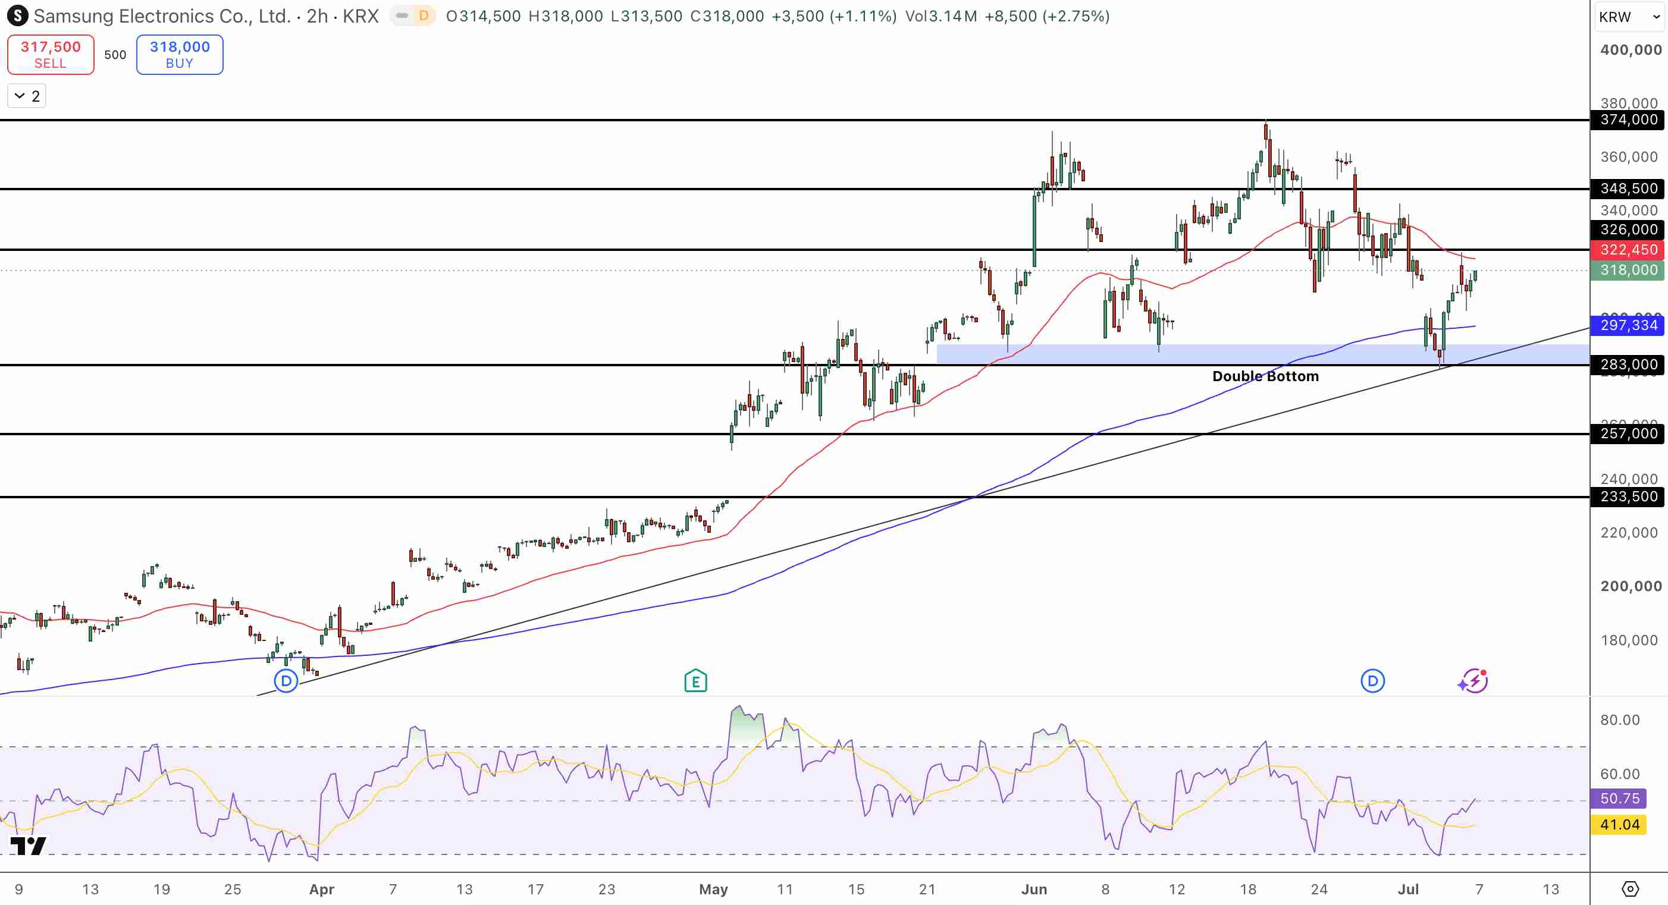
Task: Click the RSI 50.75 value label
Action: [x=1619, y=798]
